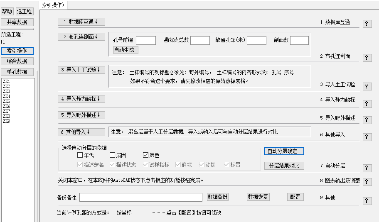Screen dimensions: 379x222
Task: Open the 选工程 menu button
Action: coord(25,11)
